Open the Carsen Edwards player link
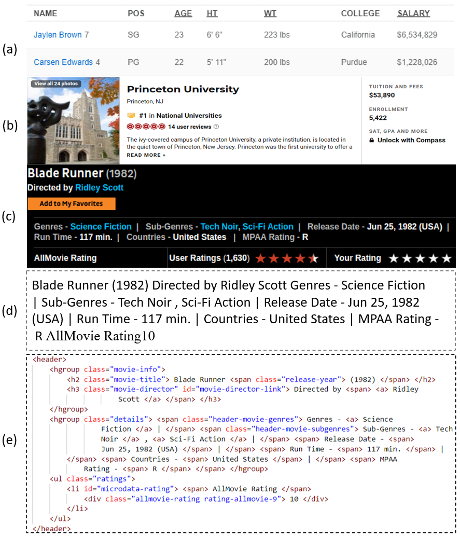The width and height of the screenshot is (460, 537). (63, 62)
